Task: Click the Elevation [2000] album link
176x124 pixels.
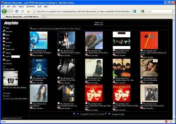Action: point(9,69)
